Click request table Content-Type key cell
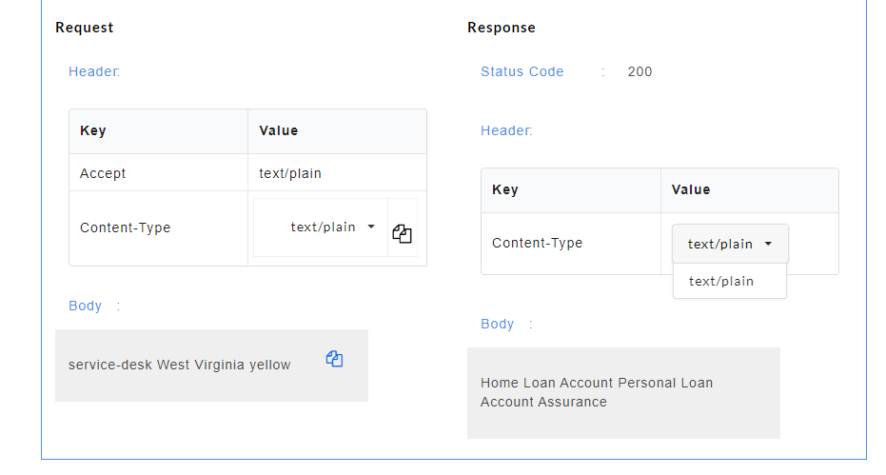 158,228
